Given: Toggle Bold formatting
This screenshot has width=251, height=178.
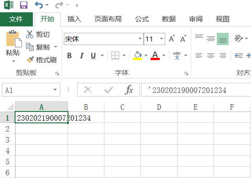Looking at the screenshot, I should [x=69, y=56].
